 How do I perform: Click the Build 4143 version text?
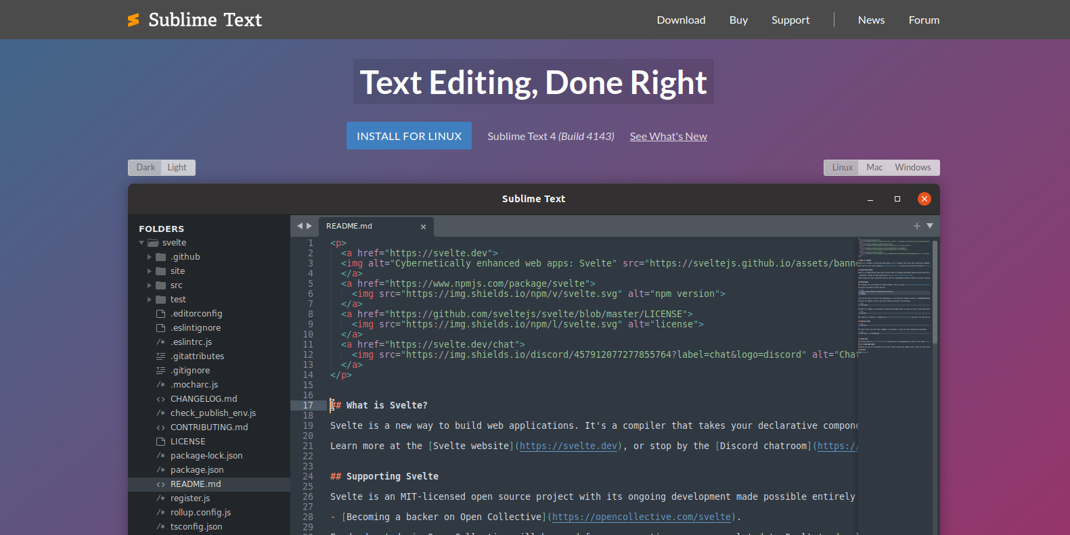(586, 137)
